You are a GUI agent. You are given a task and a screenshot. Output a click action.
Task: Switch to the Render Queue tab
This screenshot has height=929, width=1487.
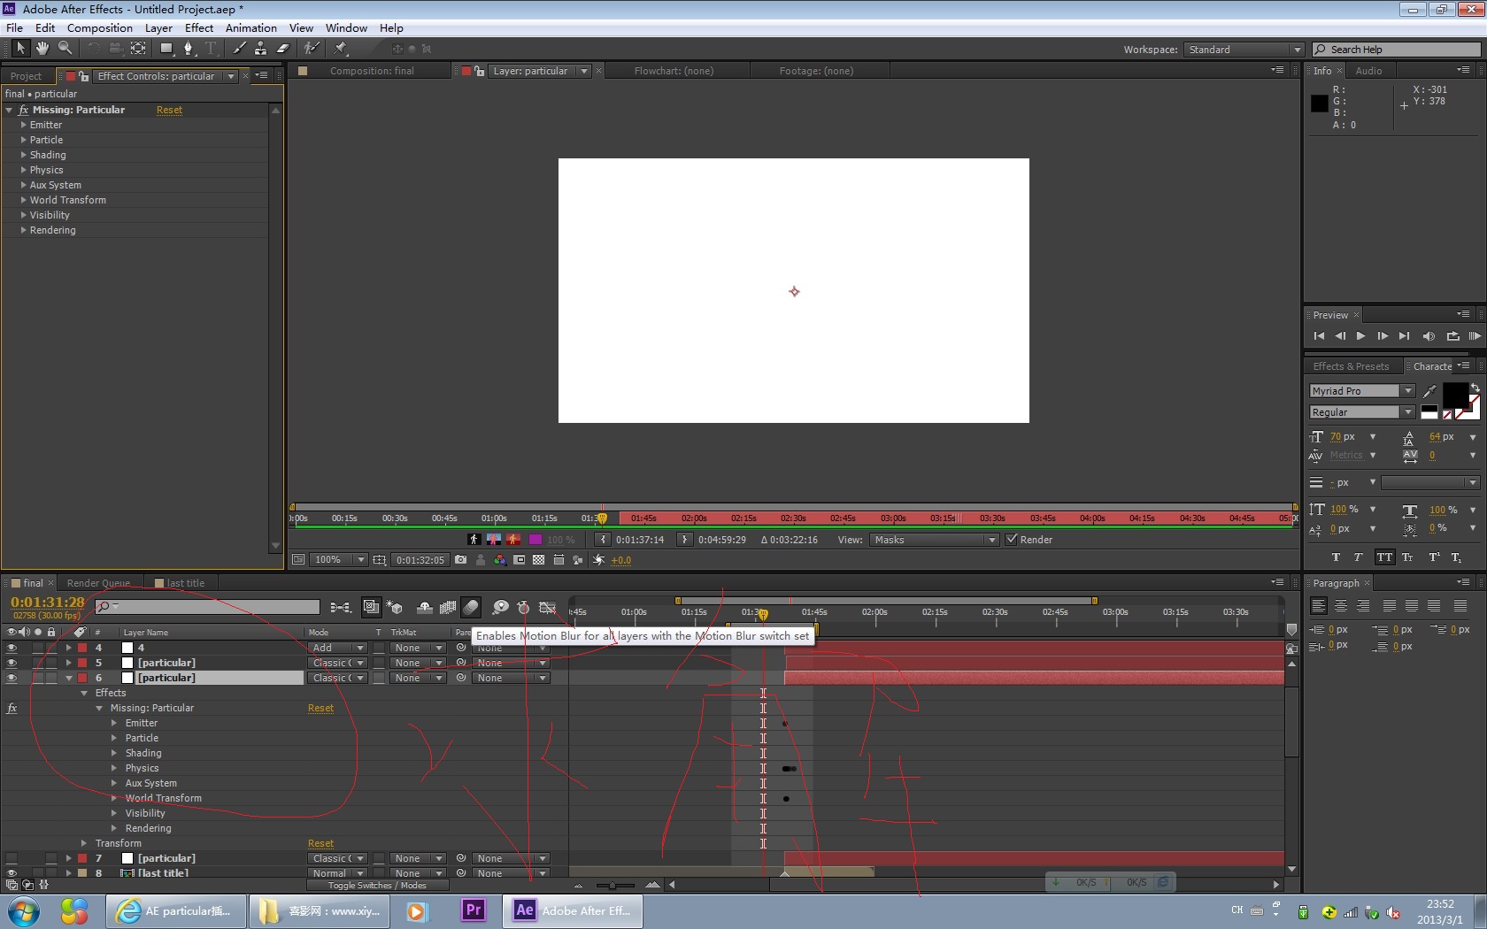click(x=99, y=583)
